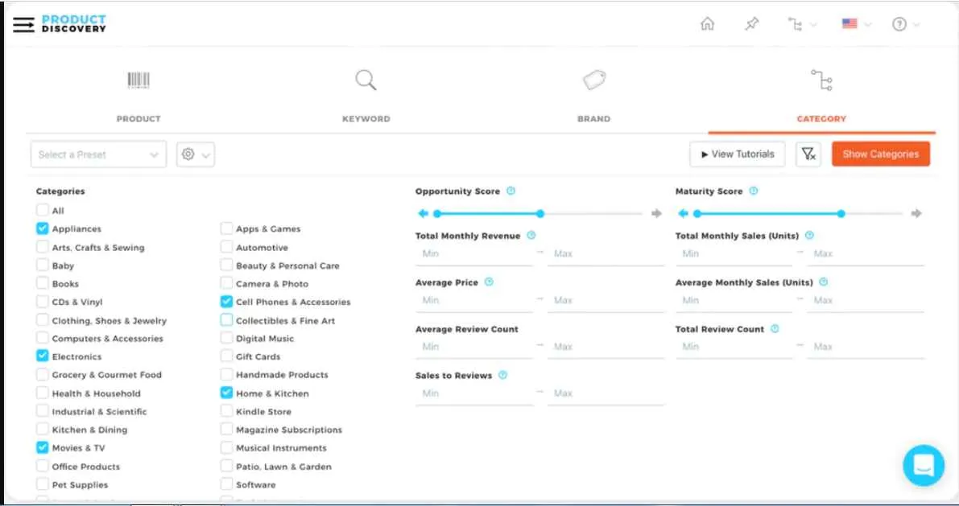Click the pin icon in the top bar
This screenshot has width=959, height=506.
[750, 24]
